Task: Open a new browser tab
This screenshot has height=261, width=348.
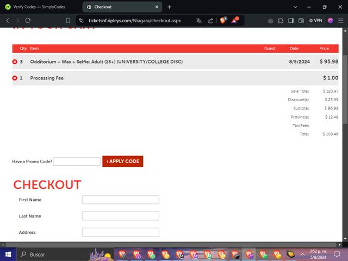Action: coord(169,7)
